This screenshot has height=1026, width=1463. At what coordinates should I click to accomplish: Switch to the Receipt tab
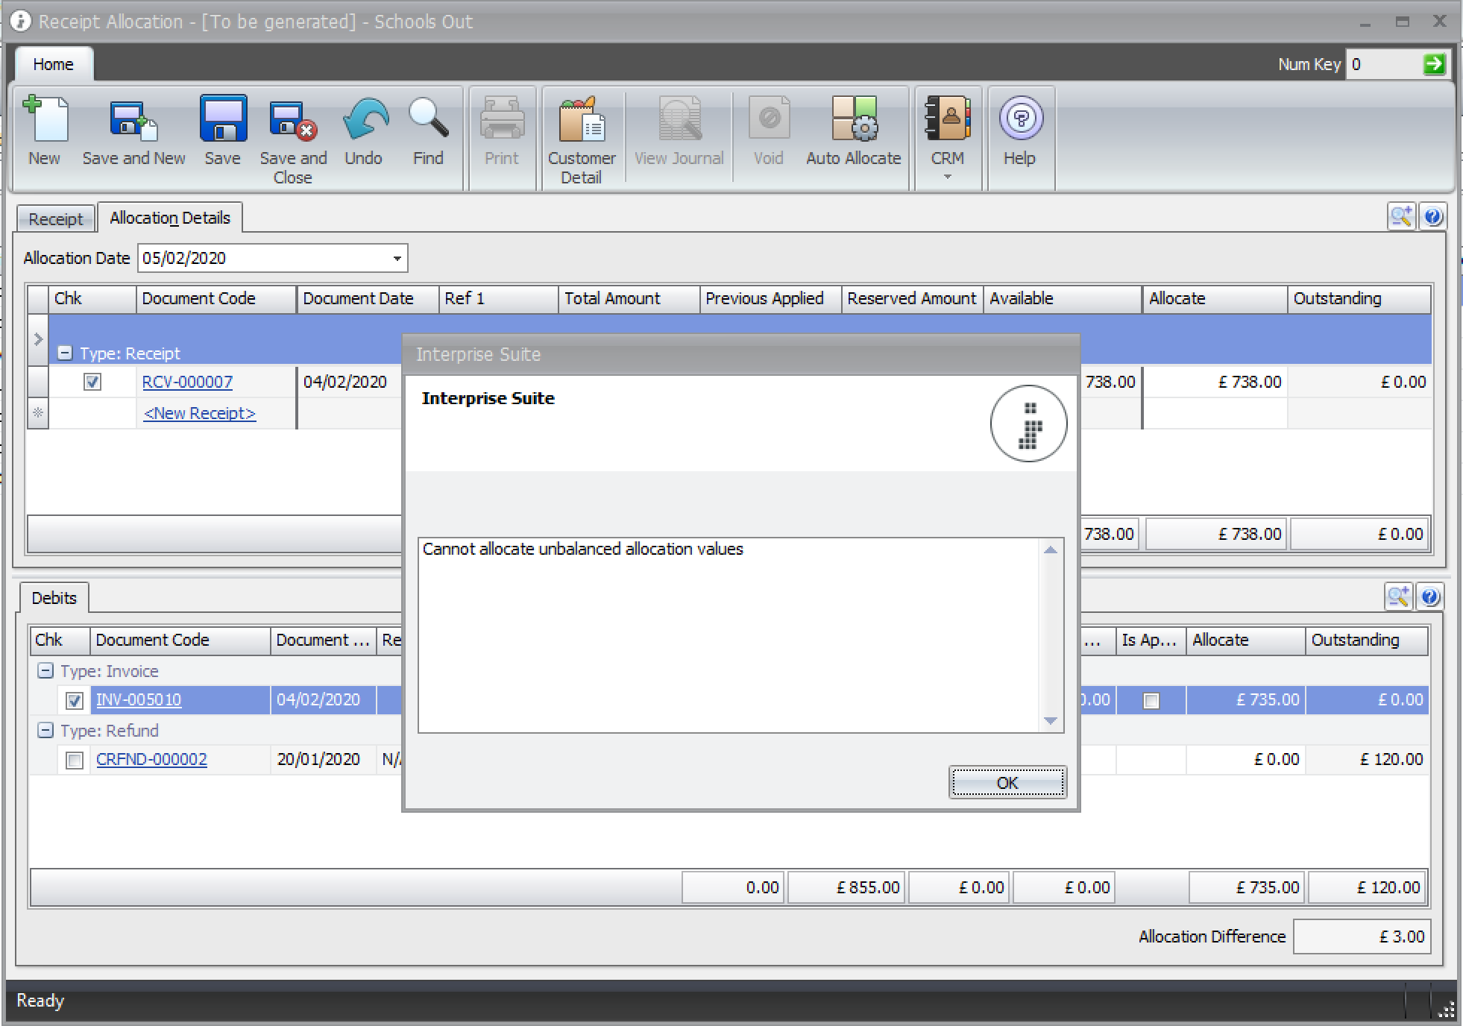pyautogui.click(x=55, y=219)
